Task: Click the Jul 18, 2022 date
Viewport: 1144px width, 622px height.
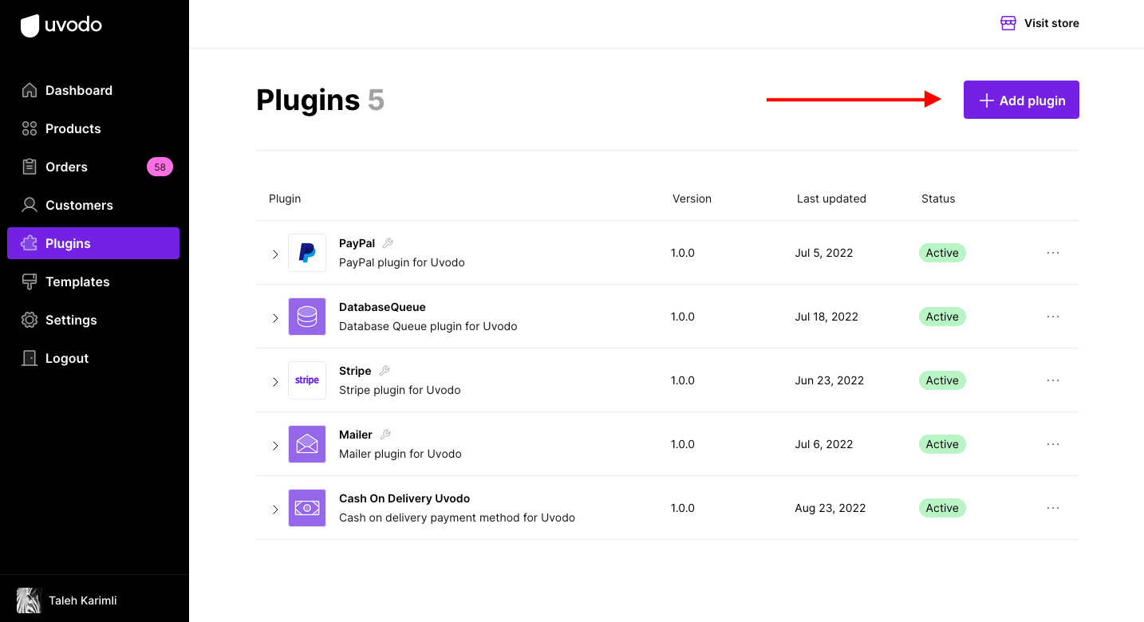Action: pos(826,317)
